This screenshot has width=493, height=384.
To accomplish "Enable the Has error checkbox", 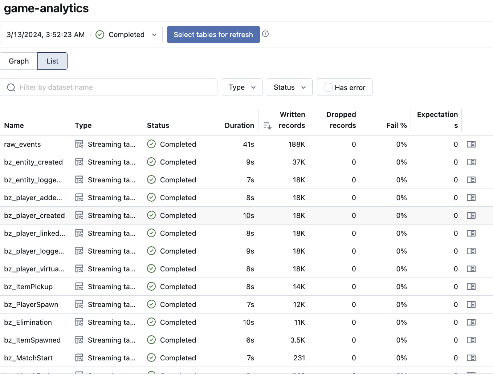I will 328,87.
